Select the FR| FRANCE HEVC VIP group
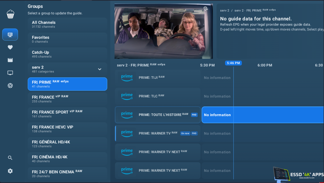 67,129
